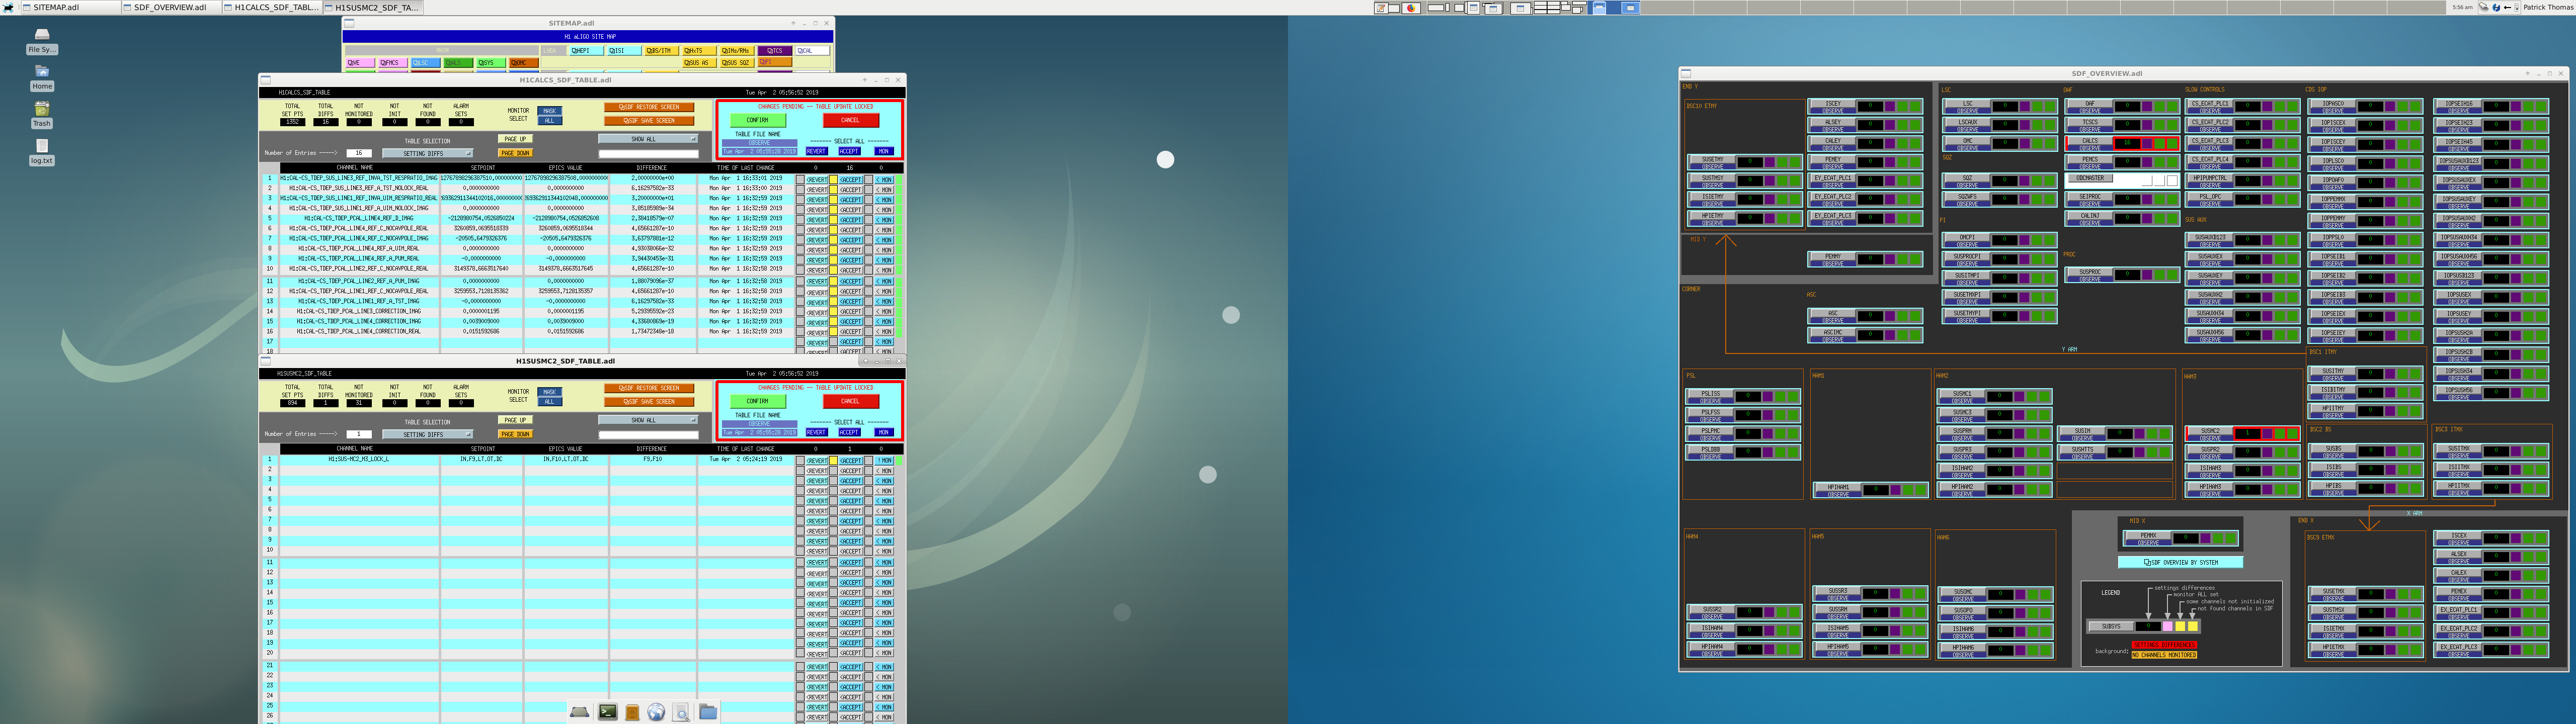Image resolution: width=2576 pixels, height=724 pixels.
Task: Click CONFIRM in the H1CALCS table window
Action: (x=757, y=120)
